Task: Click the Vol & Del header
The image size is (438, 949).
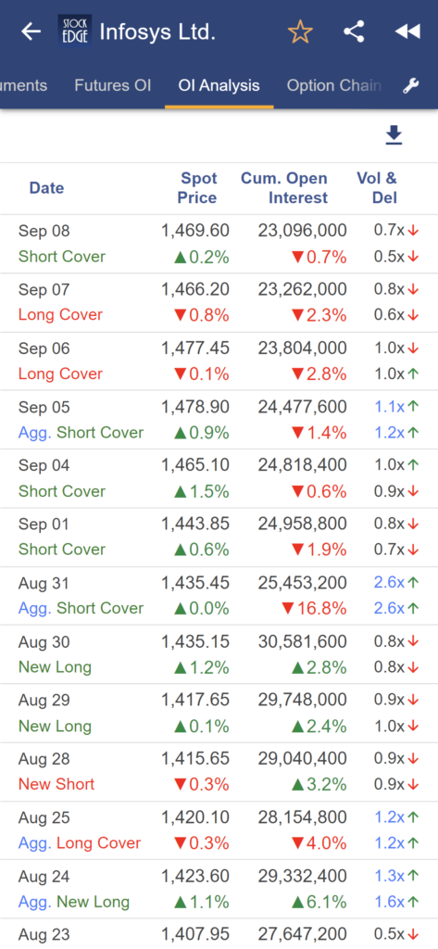Action: point(377,187)
